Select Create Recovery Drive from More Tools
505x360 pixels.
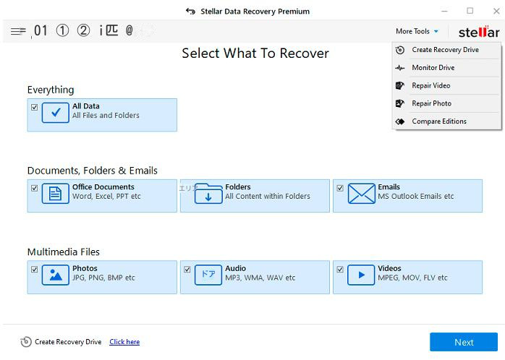(x=446, y=50)
